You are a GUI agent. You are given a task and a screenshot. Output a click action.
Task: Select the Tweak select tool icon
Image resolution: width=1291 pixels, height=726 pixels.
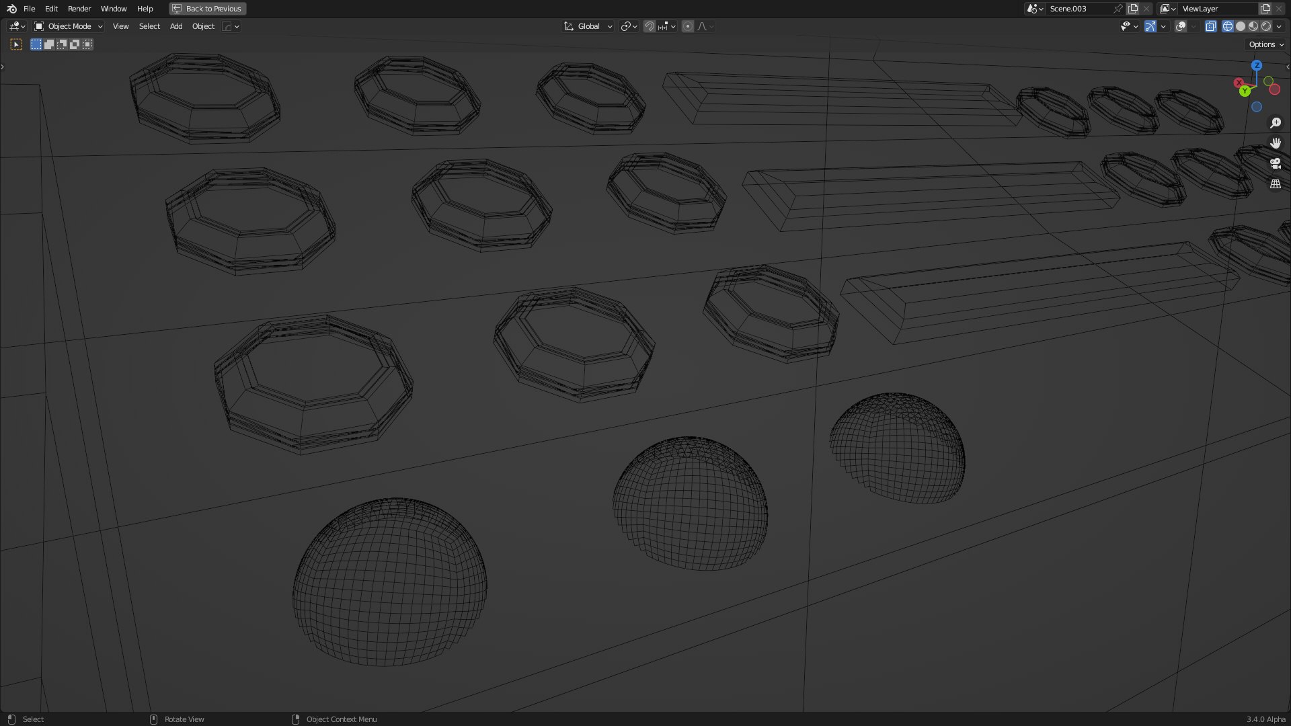pos(16,44)
